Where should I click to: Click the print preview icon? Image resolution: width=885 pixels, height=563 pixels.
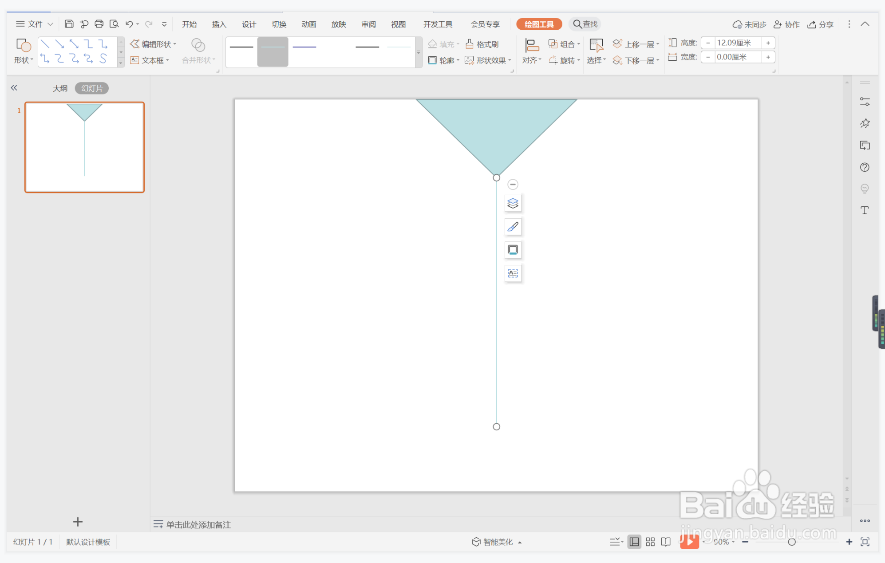(114, 24)
